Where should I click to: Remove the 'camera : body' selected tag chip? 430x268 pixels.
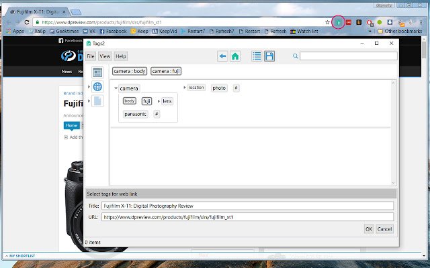point(130,71)
